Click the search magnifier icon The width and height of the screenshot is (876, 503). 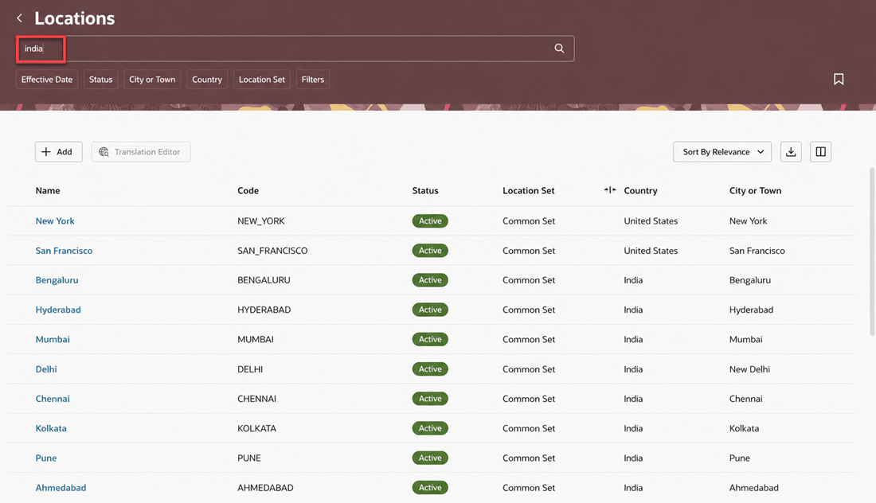[559, 49]
